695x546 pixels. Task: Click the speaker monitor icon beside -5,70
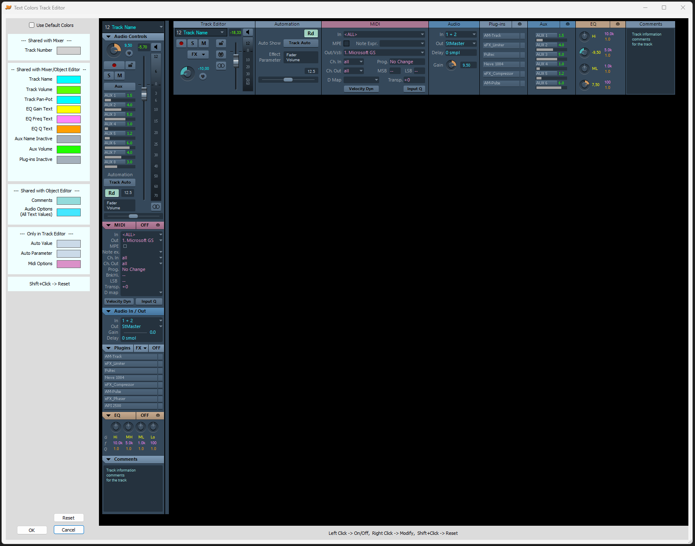(x=156, y=47)
